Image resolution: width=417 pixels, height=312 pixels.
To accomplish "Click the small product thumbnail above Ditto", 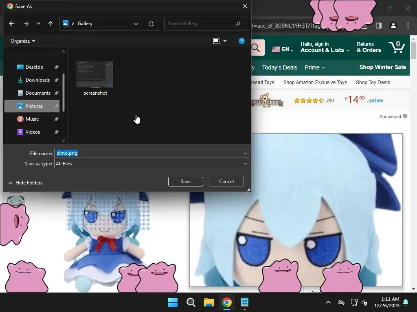I will point(16,201).
